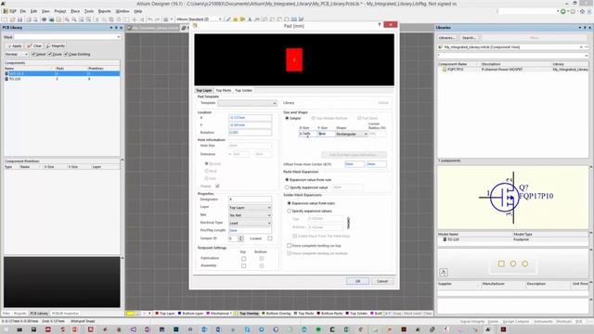The height and width of the screenshot is (334, 594).
Task: Click the Location Y input field
Action: click(x=250, y=125)
